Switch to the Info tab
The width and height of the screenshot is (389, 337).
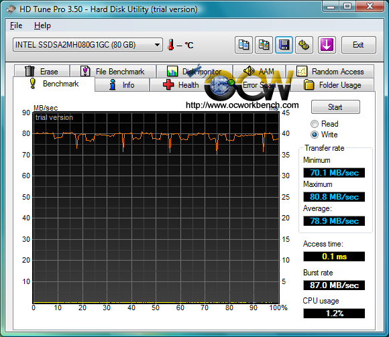(x=122, y=84)
